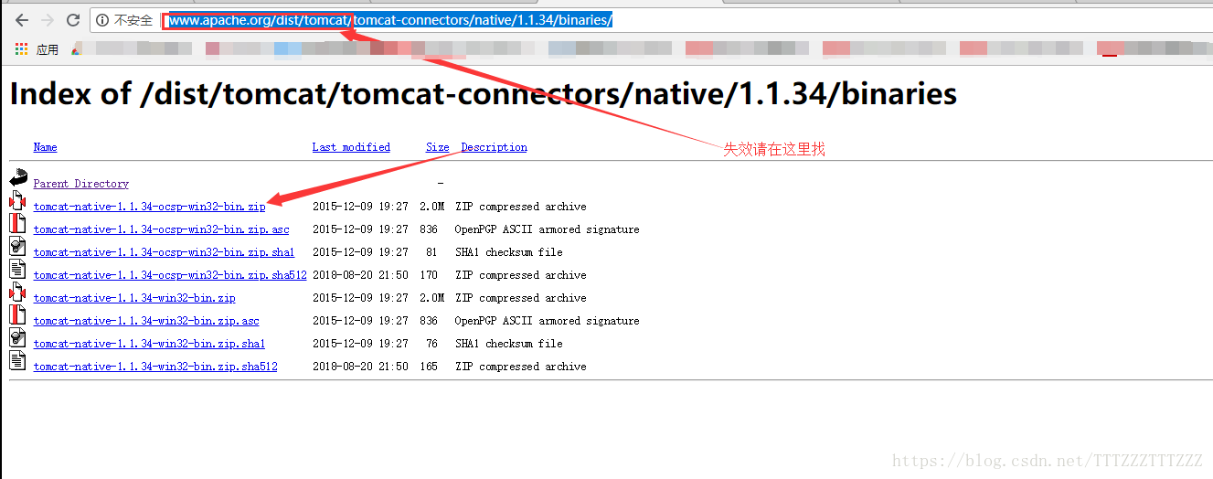1213x479 pixels.
Task: Sort listing by Name column
Action: point(45,147)
